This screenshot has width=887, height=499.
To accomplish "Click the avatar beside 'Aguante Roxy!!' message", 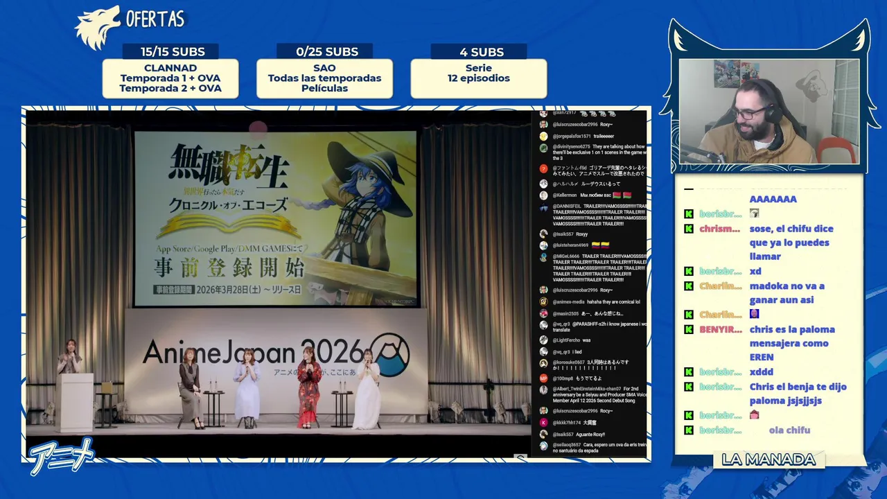I will pos(544,435).
